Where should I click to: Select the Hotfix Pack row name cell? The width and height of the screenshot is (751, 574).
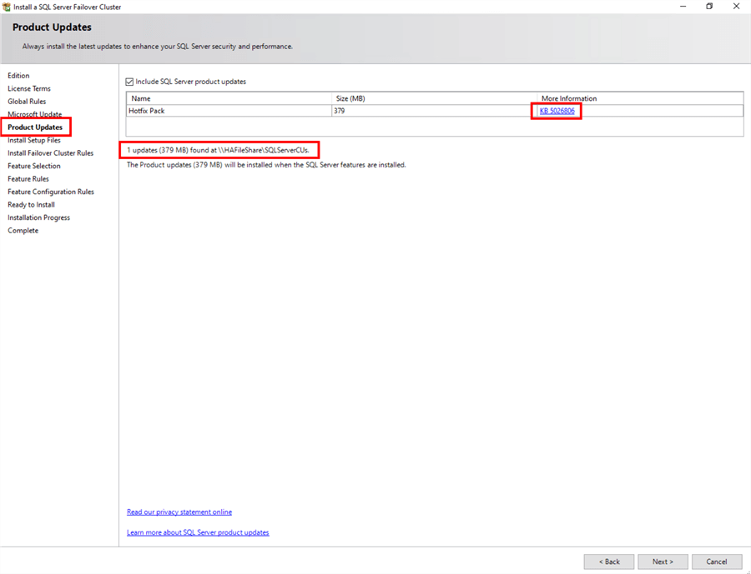click(x=229, y=111)
